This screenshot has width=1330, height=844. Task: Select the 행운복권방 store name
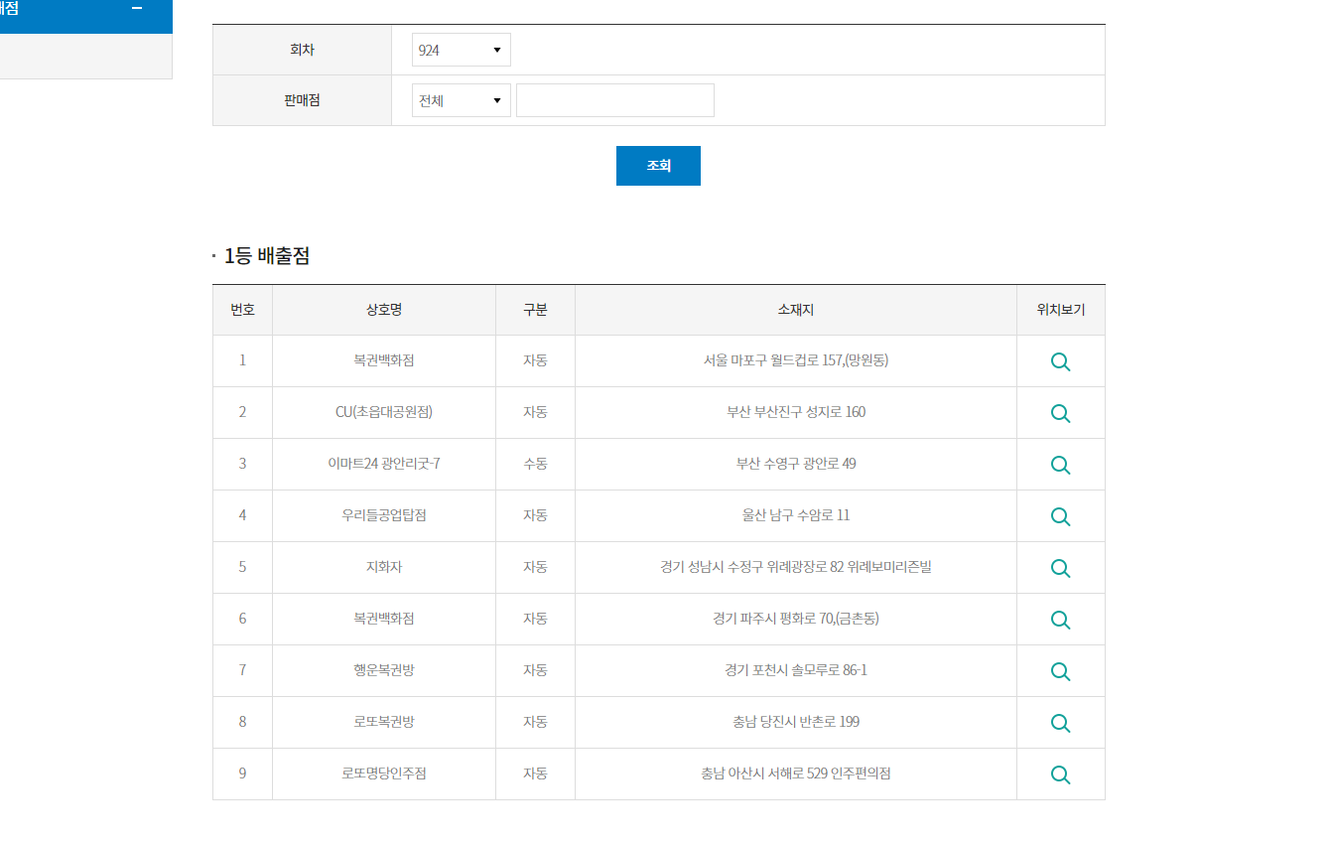pyautogui.click(x=384, y=670)
